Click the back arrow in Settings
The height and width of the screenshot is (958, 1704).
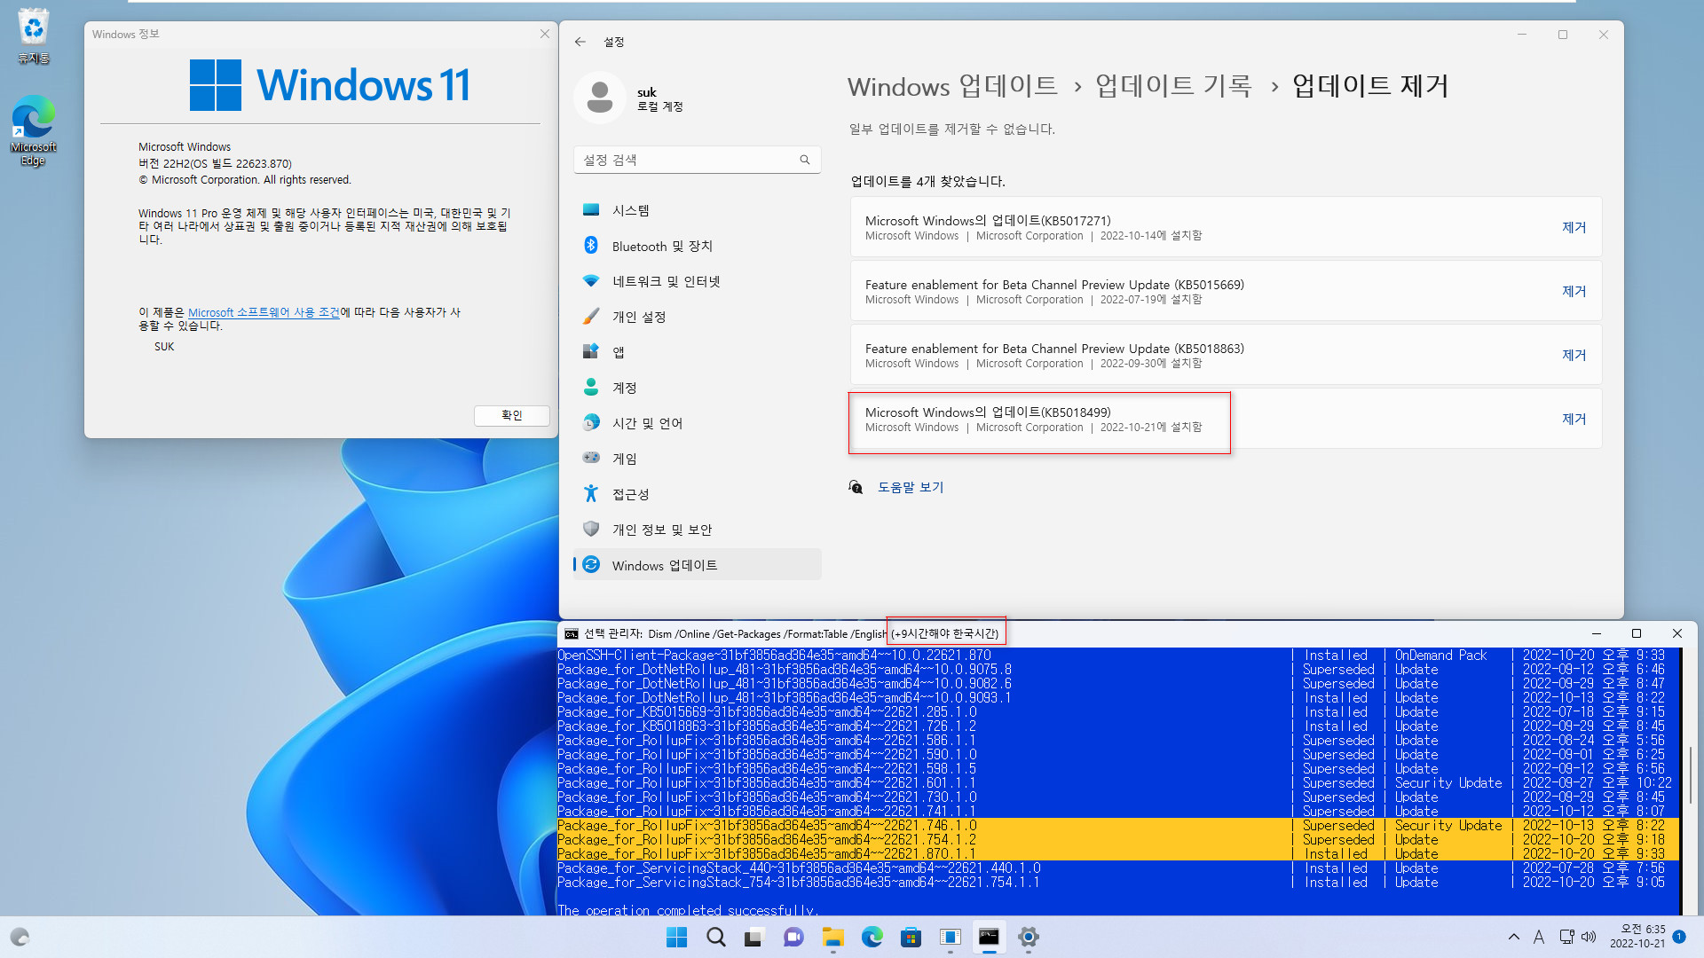pyautogui.click(x=580, y=42)
